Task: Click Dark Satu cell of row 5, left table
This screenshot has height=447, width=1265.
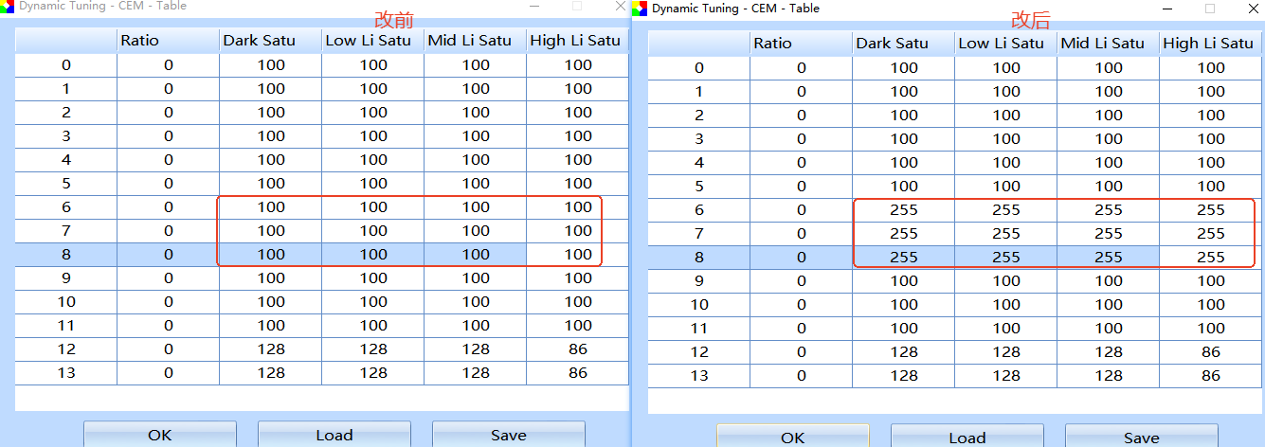Action: pos(271,184)
